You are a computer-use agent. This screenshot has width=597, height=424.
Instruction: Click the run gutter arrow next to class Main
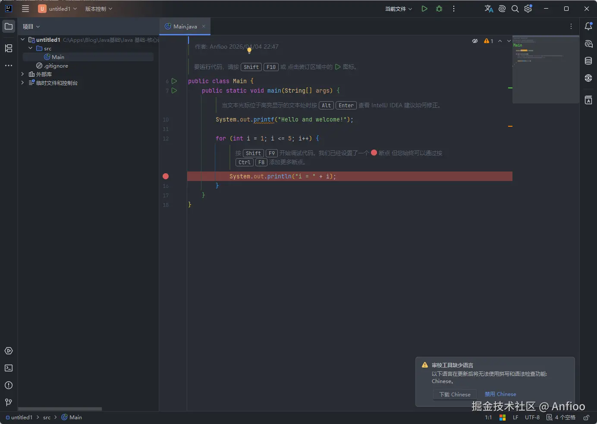coord(174,81)
